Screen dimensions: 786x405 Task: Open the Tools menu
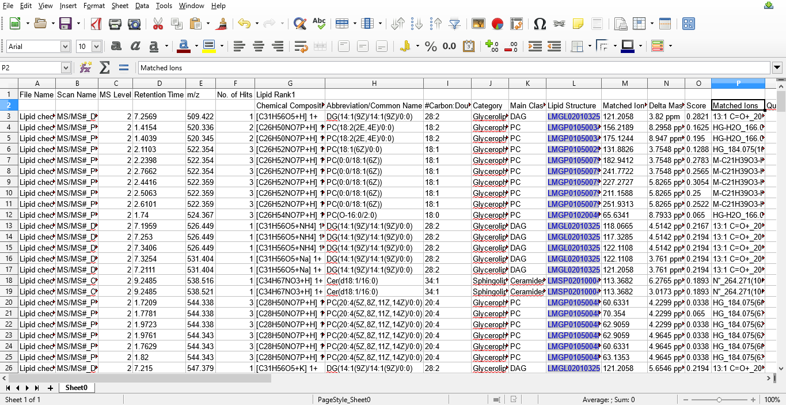click(x=164, y=6)
